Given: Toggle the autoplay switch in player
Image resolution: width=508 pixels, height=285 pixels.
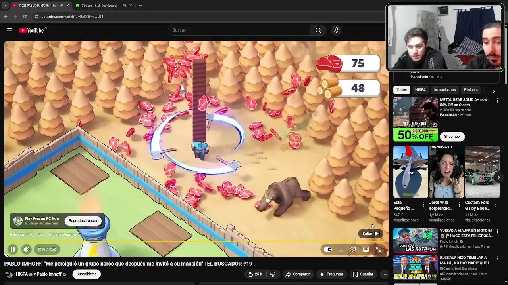Looking at the screenshot, I should 328,249.
